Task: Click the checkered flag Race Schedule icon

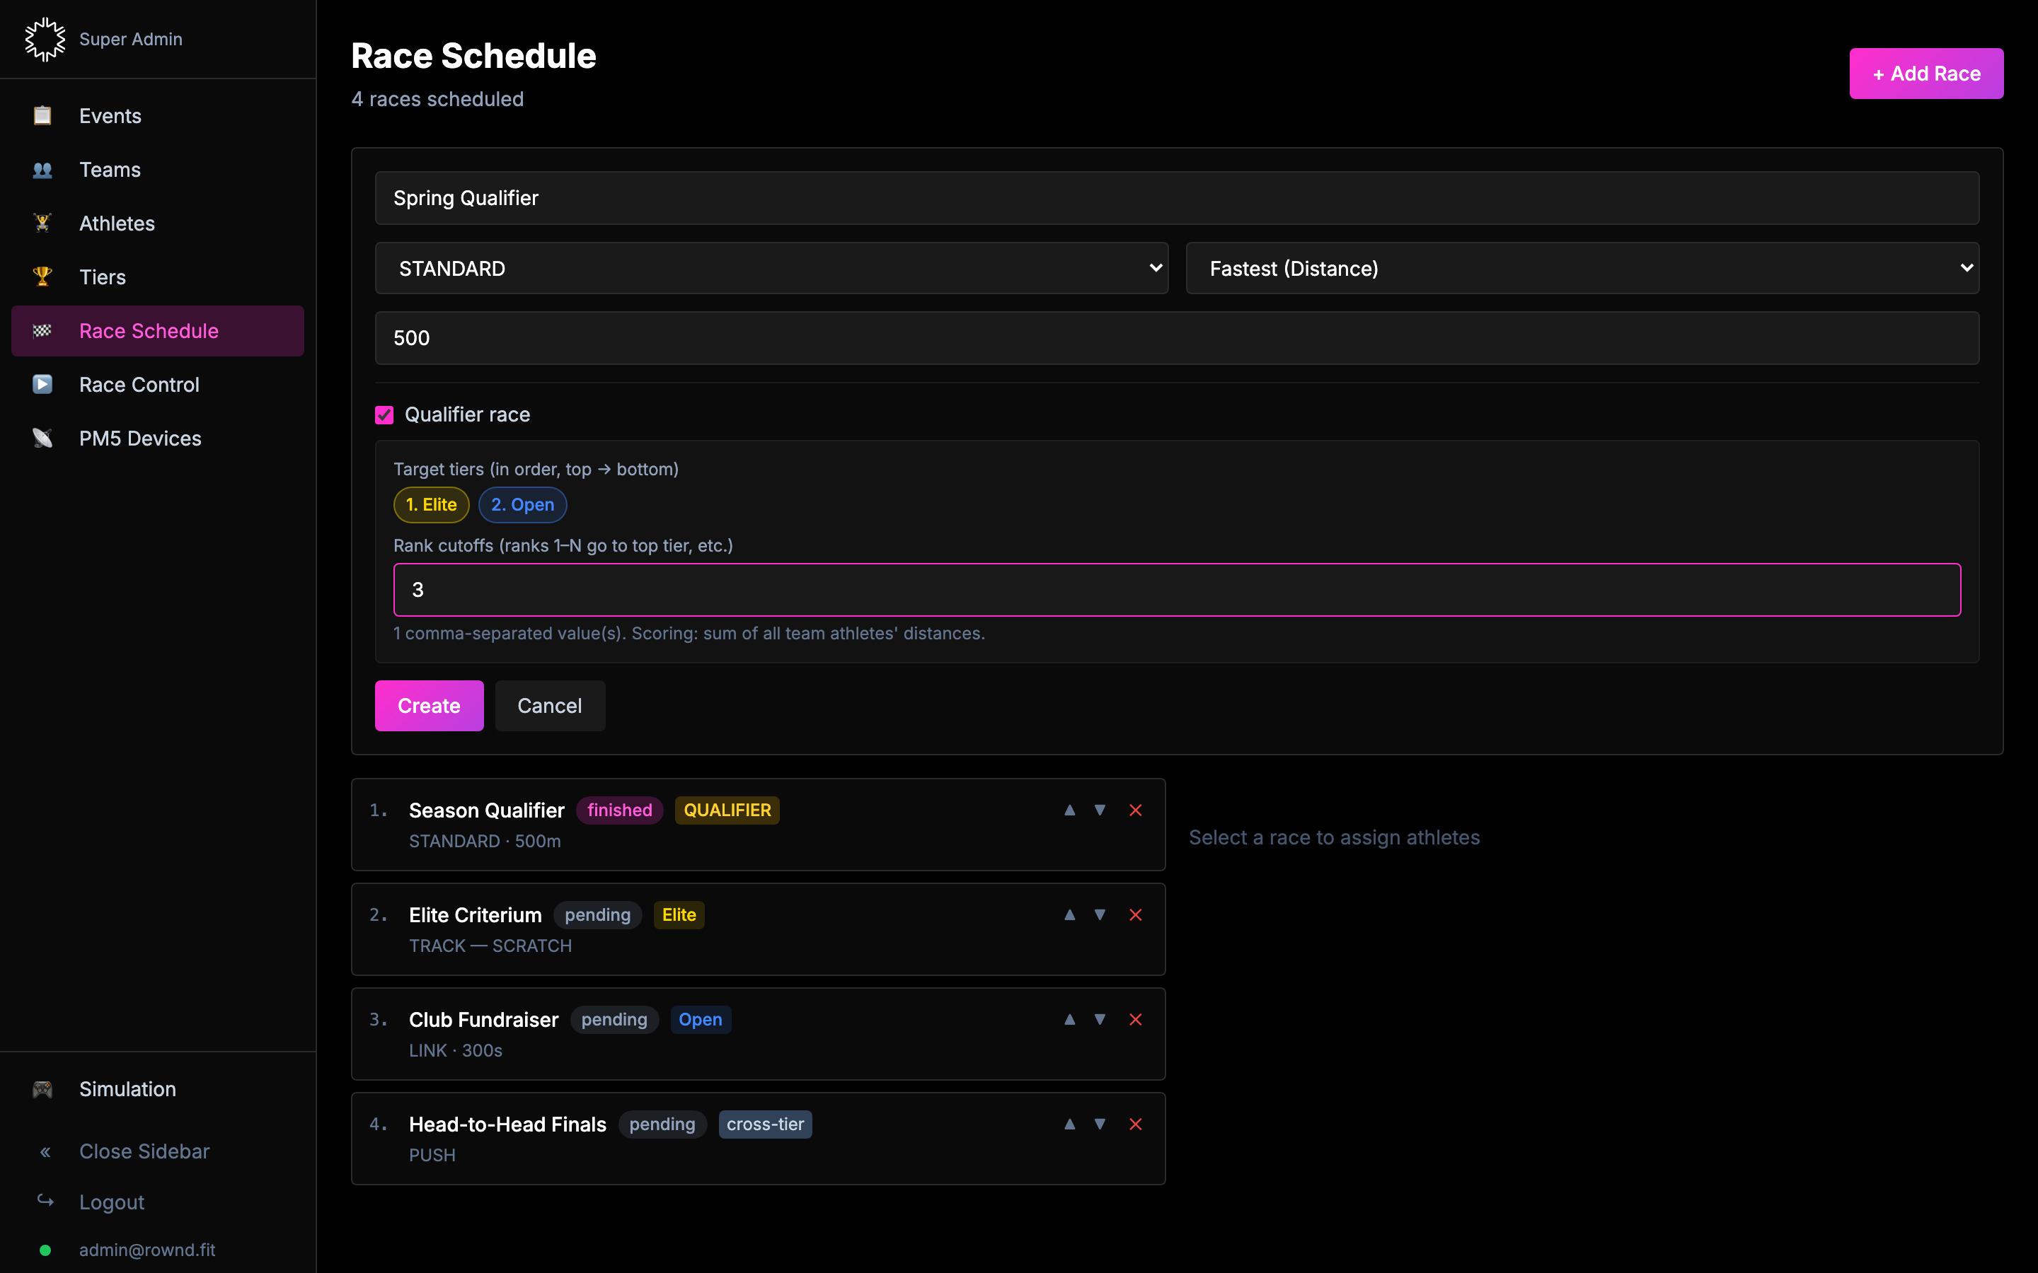Action: point(42,330)
